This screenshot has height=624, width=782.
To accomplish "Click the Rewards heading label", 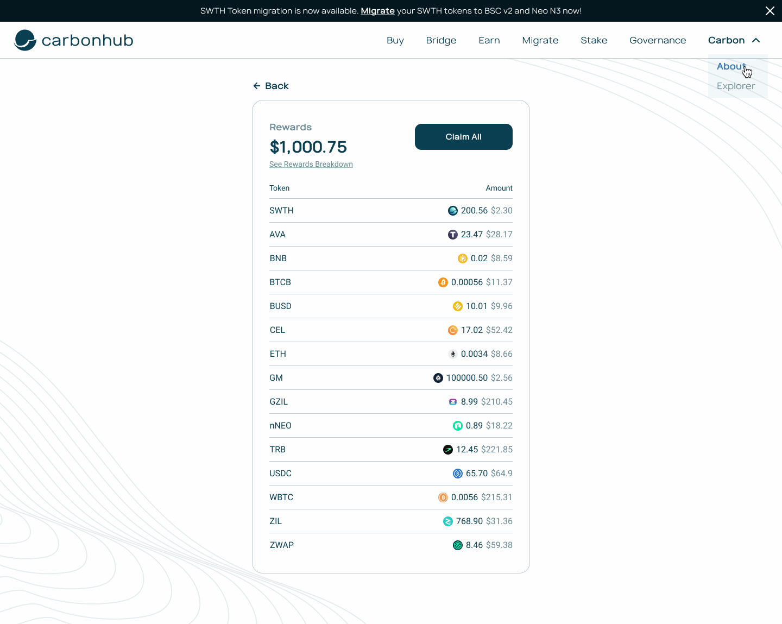I will click(291, 127).
